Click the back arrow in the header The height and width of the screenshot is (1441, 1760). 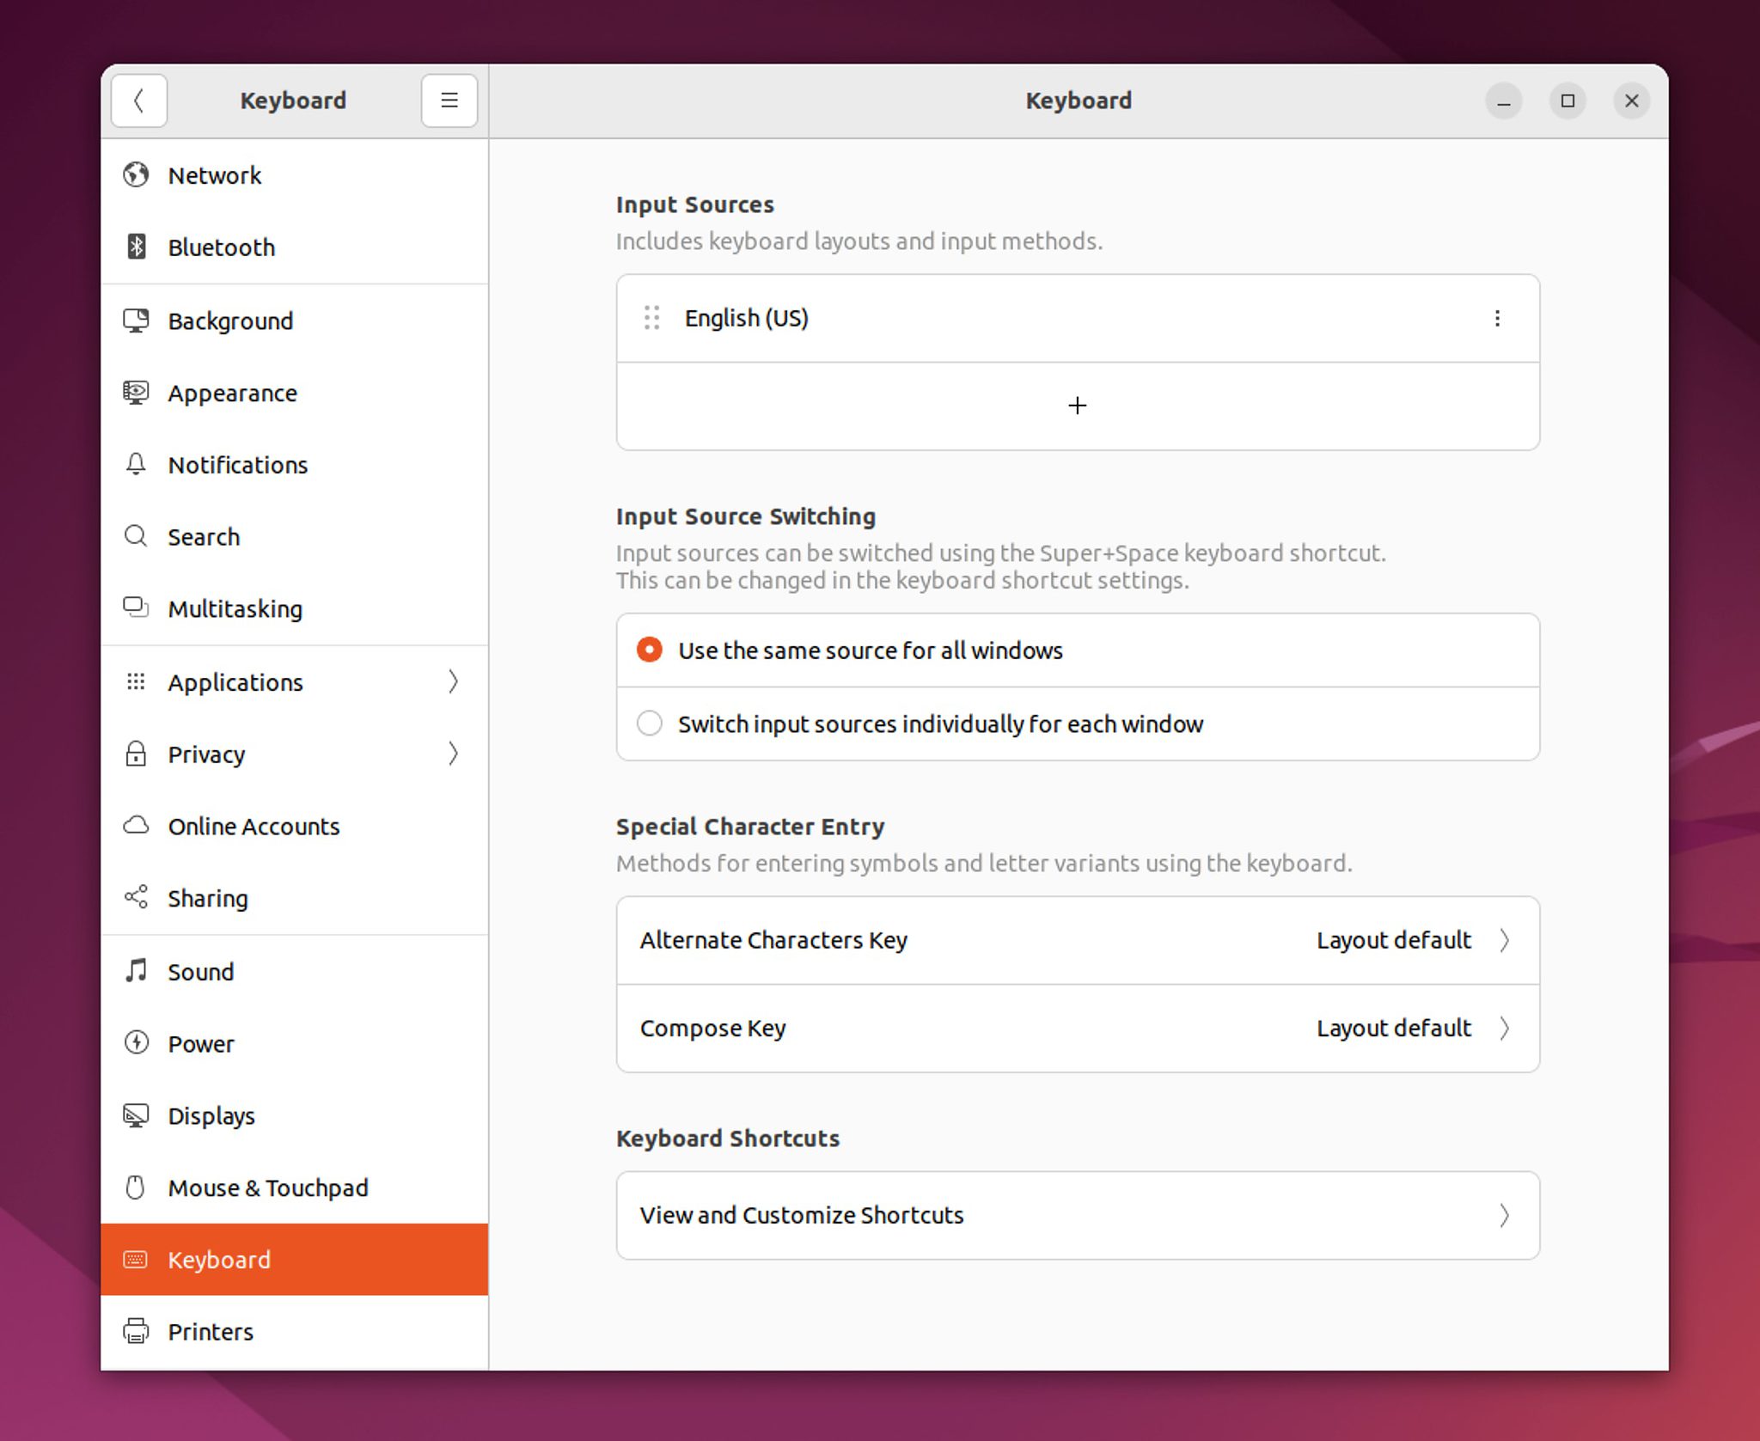(x=138, y=101)
